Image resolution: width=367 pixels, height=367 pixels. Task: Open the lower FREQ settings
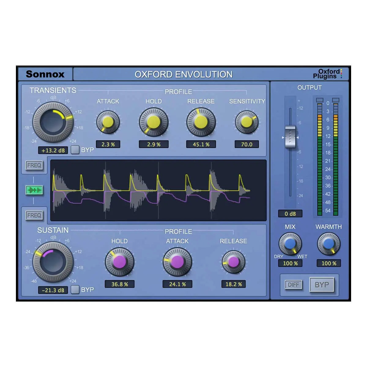(x=34, y=215)
